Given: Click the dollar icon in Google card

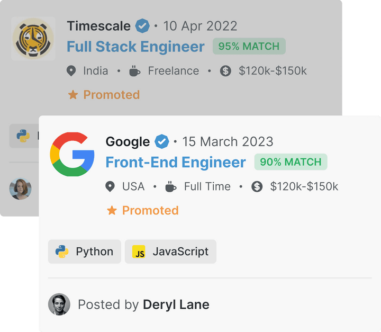Looking at the screenshot, I should coord(257,186).
